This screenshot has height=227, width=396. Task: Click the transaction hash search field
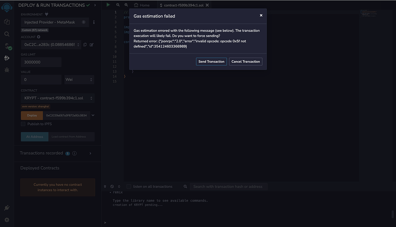(229, 186)
